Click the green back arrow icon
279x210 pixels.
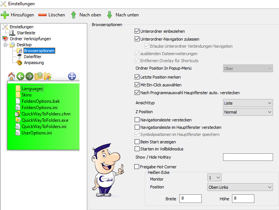point(21,77)
